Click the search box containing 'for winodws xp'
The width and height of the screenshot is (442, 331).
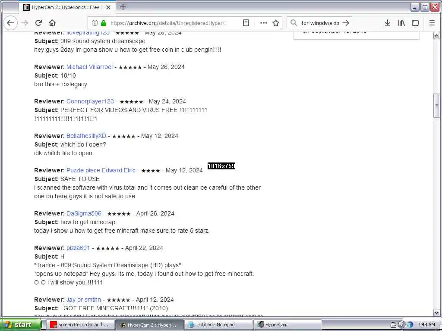(x=320, y=23)
